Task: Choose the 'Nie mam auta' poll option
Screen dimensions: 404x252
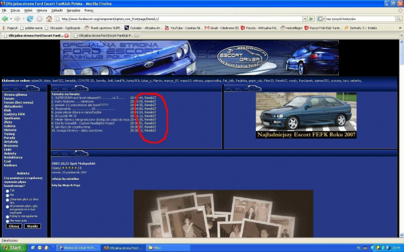Action: click(7, 221)
